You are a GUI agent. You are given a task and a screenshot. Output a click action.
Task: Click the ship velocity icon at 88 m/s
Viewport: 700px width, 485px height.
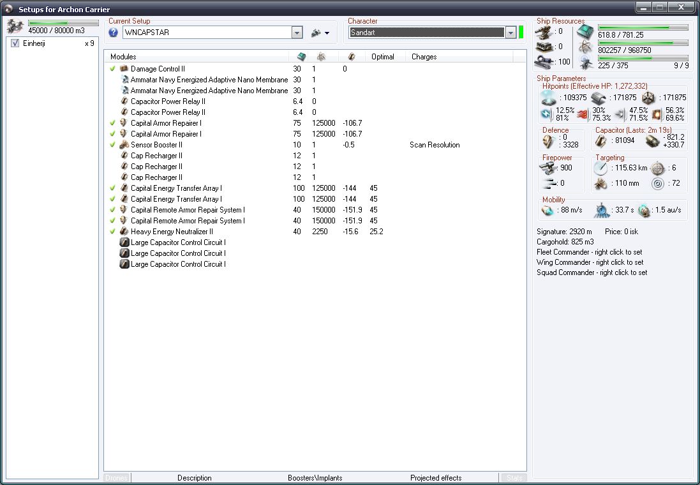(547, 211)
